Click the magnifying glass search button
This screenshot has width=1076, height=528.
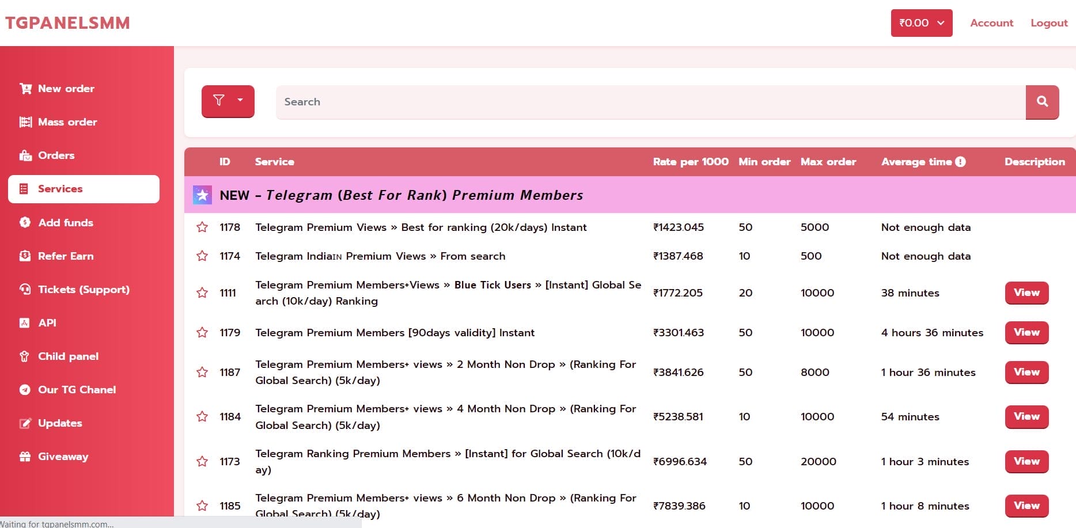tap(1042, 102)
